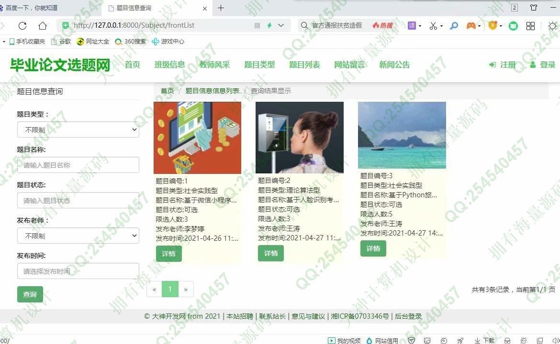The image size is (560, 344).
Task: Go to next page with » button
Action: 186,289
